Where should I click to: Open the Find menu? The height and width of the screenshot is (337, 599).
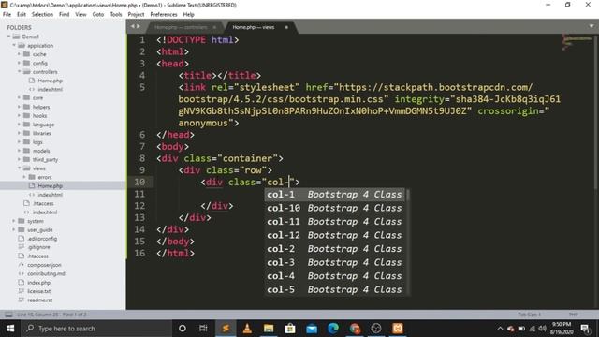point(65,15)
